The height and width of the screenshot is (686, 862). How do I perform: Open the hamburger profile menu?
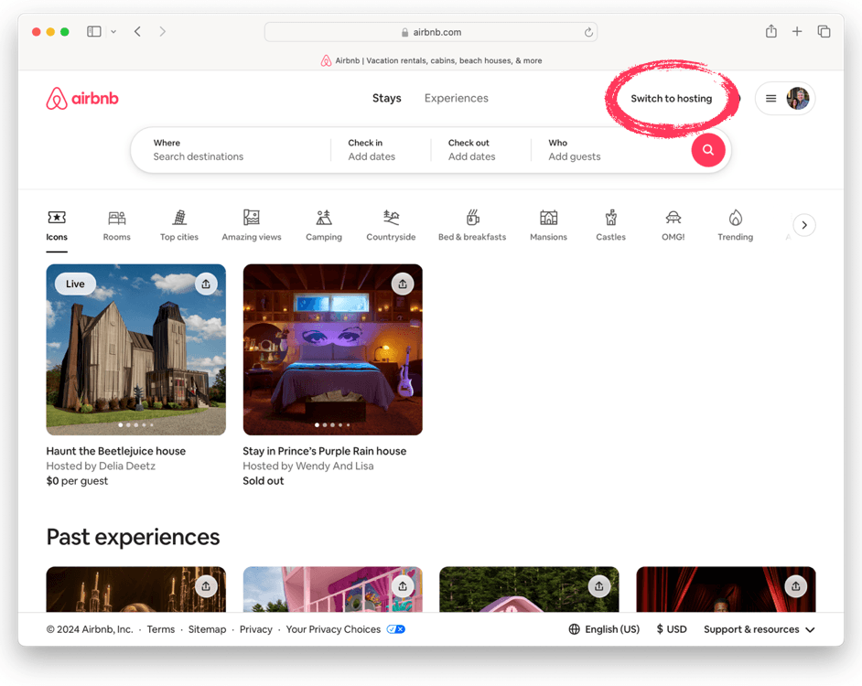(x=770, y=99)
